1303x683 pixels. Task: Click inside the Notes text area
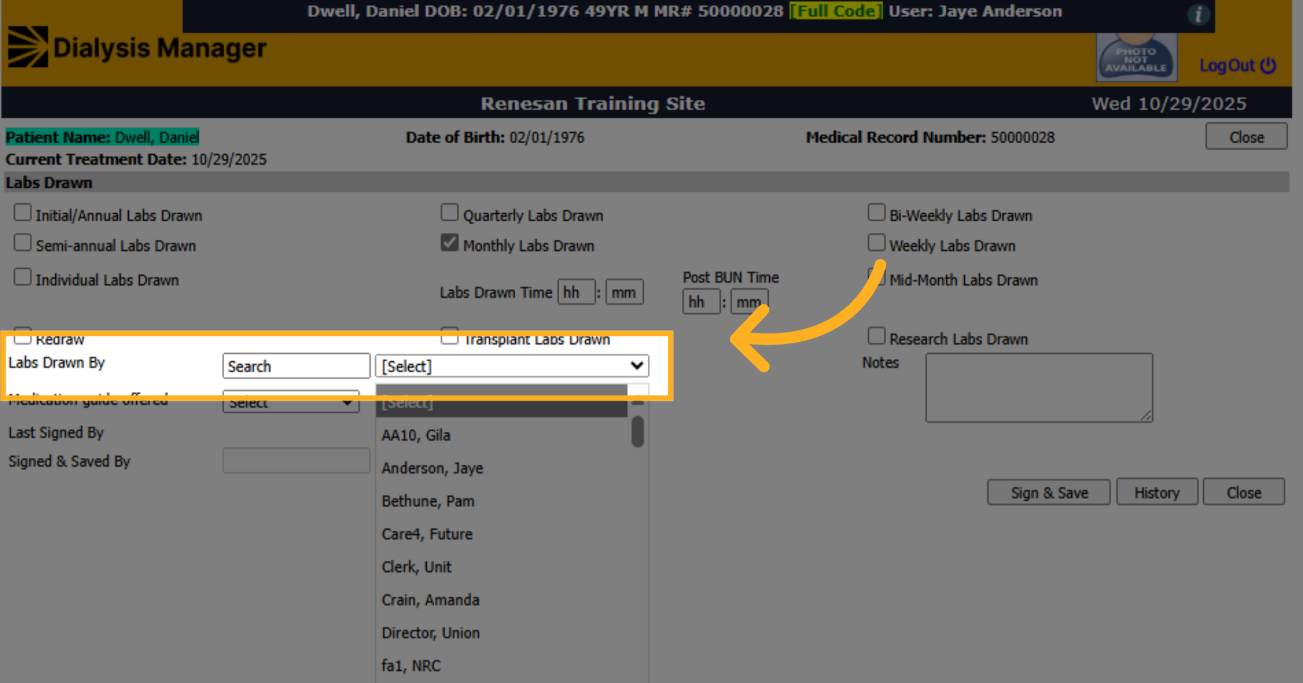click(1039, 387)
